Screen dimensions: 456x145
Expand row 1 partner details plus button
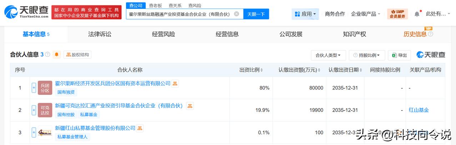coord(34,88)
